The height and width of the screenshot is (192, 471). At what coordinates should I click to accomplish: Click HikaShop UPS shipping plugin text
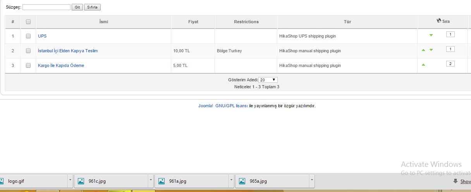(x=308, y=36)
